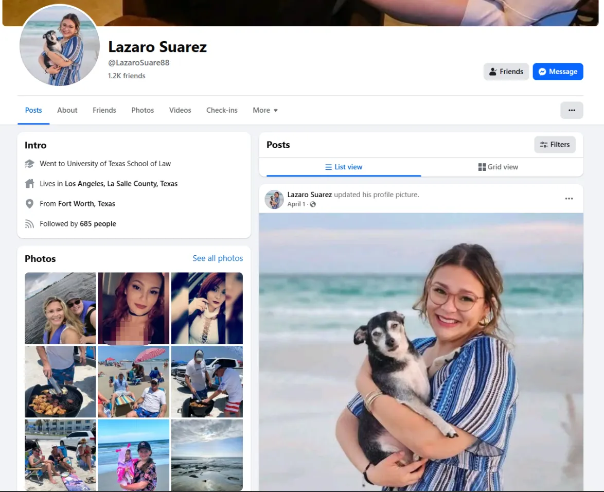Open the large circular profile picture
This screenshot has height=492, width=604.
pyautogui.click(x=60, y=45)
